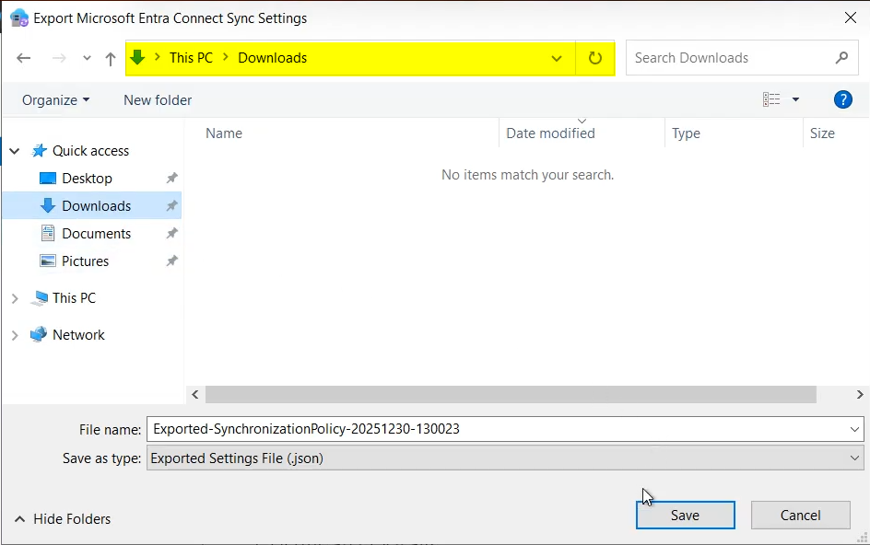Select This PC in the sidebar
This screenshot has width=870, height=545.
(74, 298)
